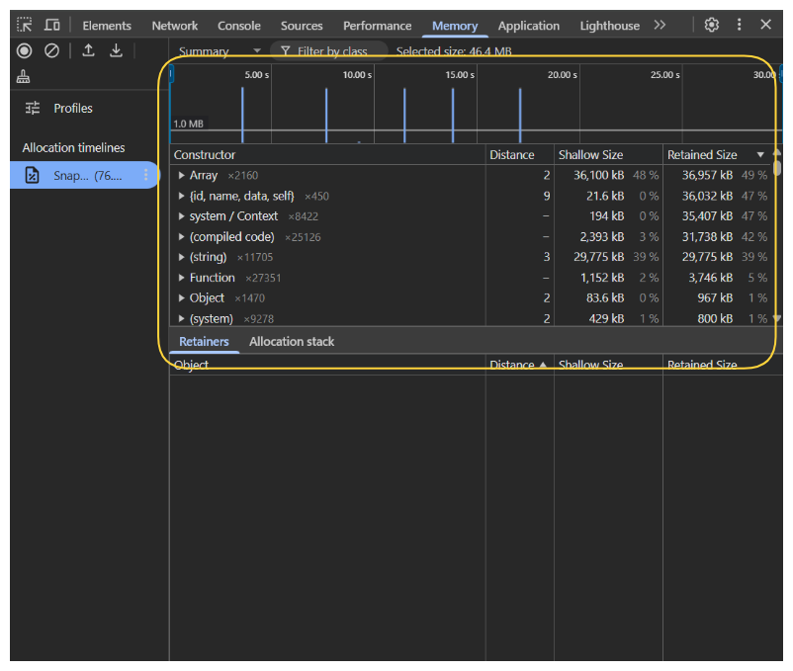Open DevTools settings gear
793x671 pixels.
(712, 25)
